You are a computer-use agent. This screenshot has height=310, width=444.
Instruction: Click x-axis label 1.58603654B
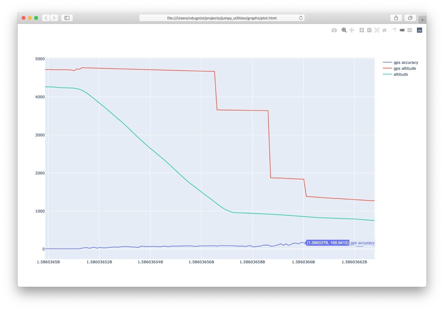pyautogui.click(x=150, y=262)
